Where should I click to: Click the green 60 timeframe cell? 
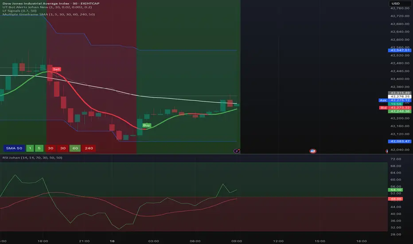coord(75,148)
